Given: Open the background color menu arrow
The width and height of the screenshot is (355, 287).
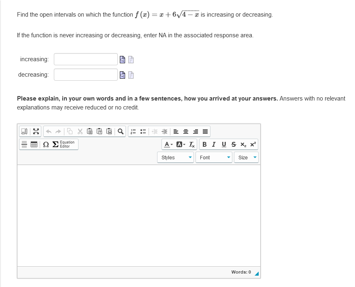Looking at the screenshot, I should click(x=183, y=144).
